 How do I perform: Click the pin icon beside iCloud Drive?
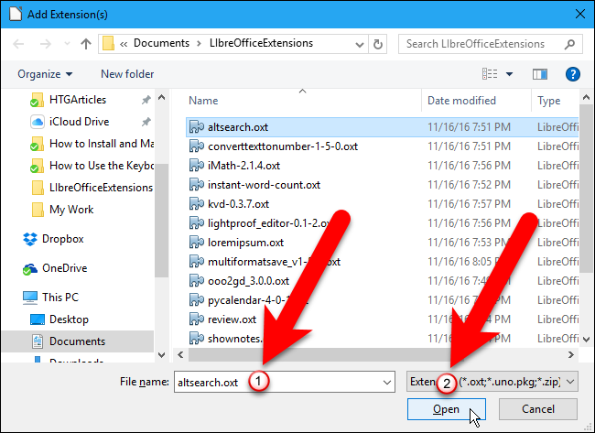coord(146,122)
